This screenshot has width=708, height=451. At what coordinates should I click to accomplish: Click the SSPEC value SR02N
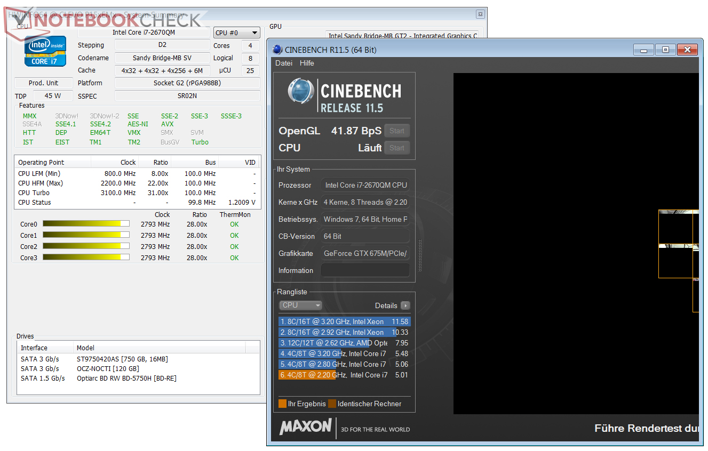(187, 96)
